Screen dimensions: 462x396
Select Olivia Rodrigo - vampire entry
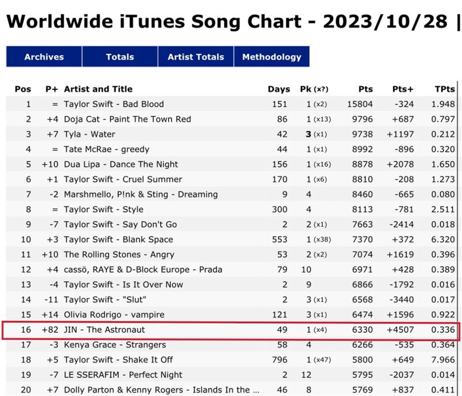coord(232,314)
